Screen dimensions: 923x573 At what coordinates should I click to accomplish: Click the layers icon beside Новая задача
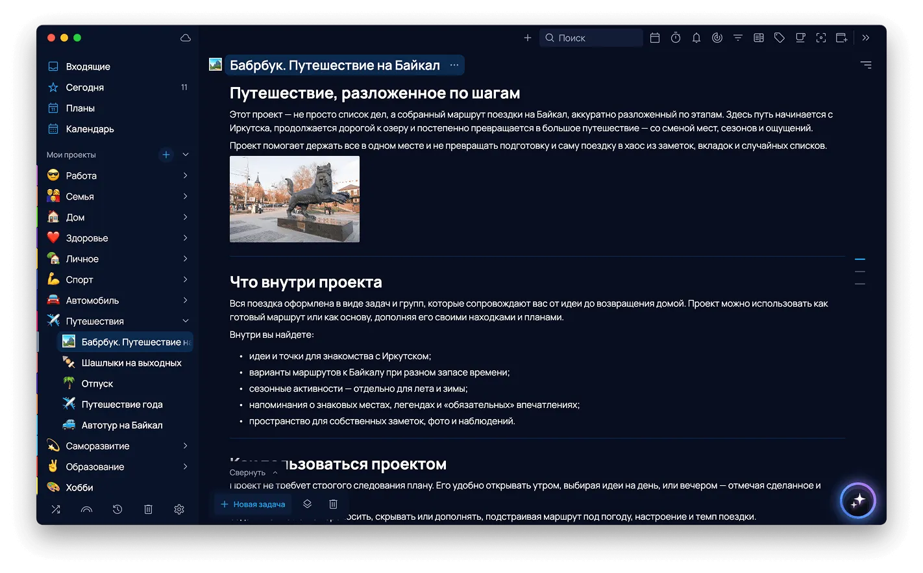coord(308,504)
